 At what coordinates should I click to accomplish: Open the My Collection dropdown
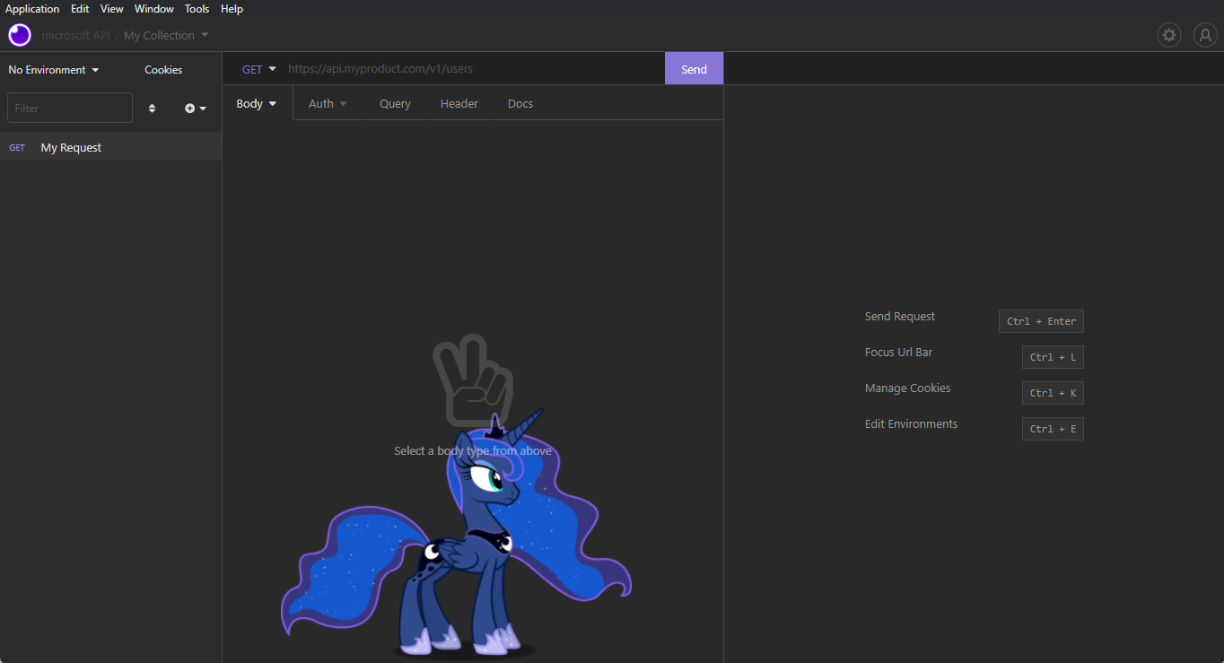pyautogui.click(x=166, y=35)
